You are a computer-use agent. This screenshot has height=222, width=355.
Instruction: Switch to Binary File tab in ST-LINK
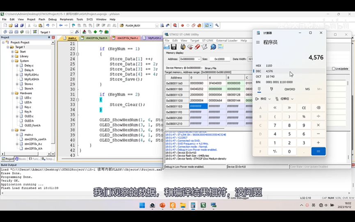point(211,68)
